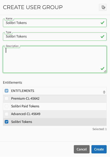
Task: Grab the Description textarea resize handle
Action: (x=105, y=71)
